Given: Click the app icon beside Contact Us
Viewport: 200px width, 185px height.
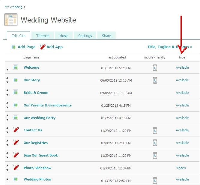Looking at the screenshot, I should point(16,130).
